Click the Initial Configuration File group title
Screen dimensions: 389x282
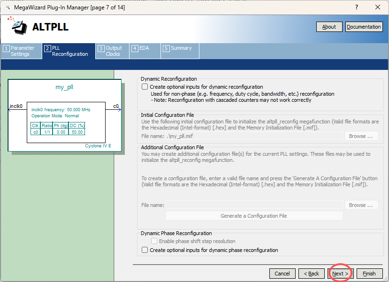(x=168, y=115)
